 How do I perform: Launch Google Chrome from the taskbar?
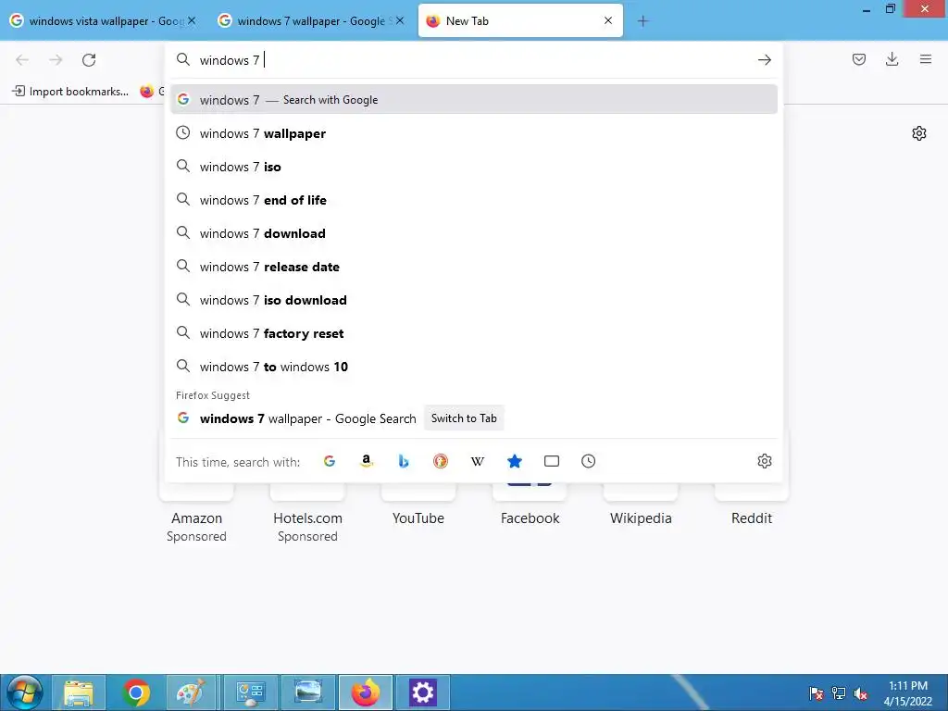click(x=136, y=692)
